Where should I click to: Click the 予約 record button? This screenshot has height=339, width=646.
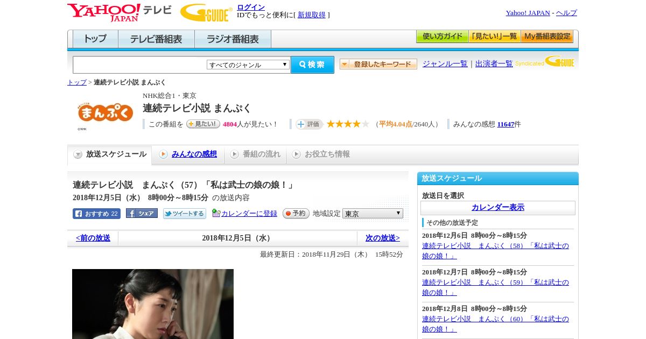tap(296, 214)
